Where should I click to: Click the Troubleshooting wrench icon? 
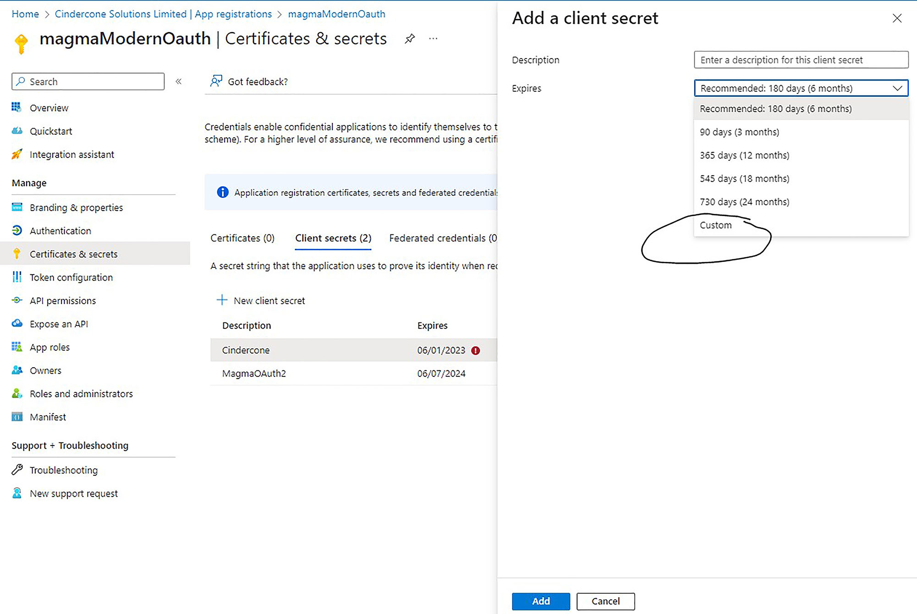pos(17,469)
